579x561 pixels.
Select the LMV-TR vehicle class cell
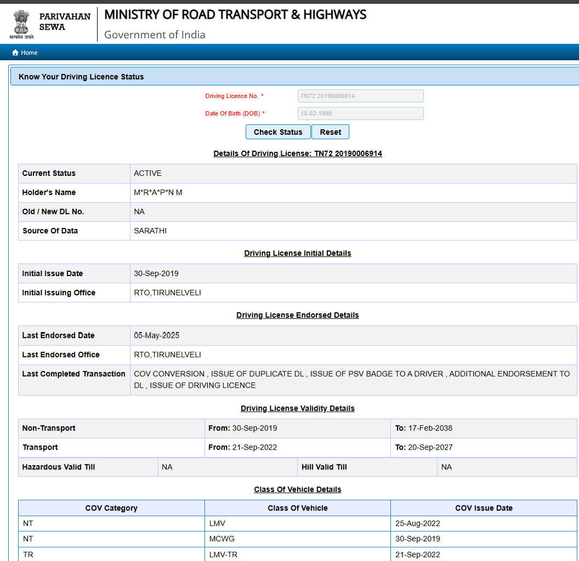coord(223,554)
